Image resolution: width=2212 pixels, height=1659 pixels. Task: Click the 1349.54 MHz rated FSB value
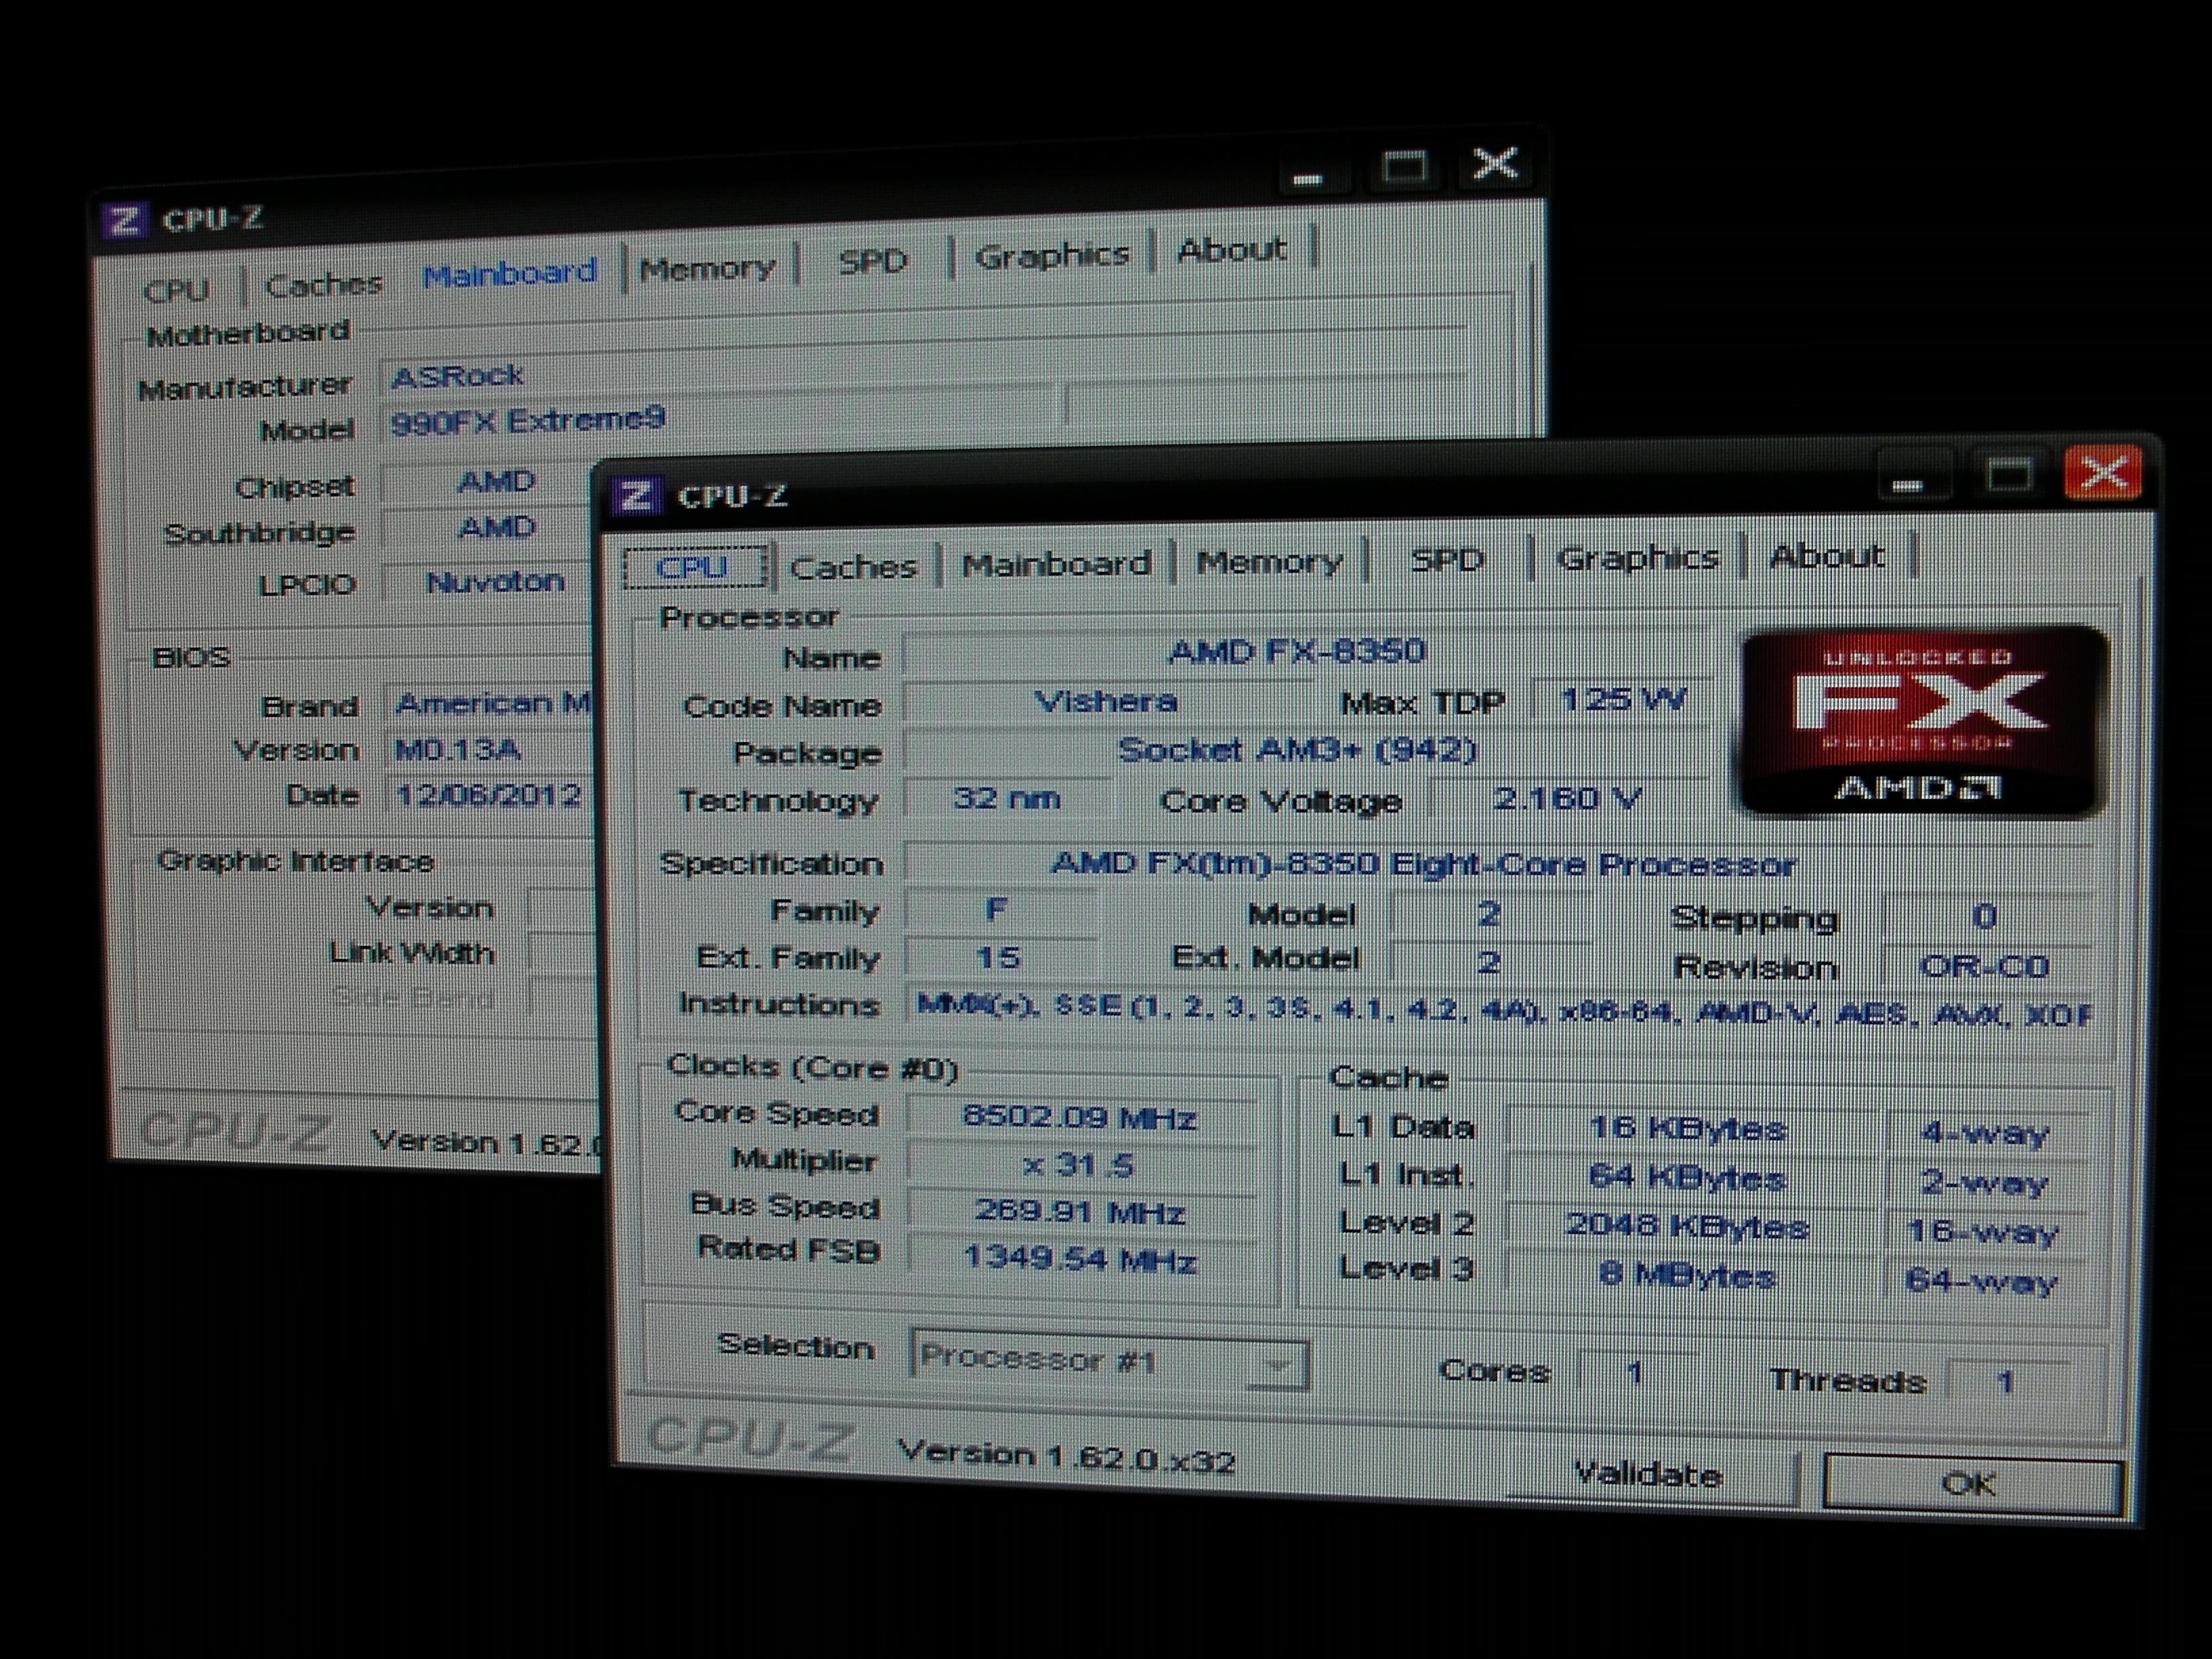coord(1080,1260)
